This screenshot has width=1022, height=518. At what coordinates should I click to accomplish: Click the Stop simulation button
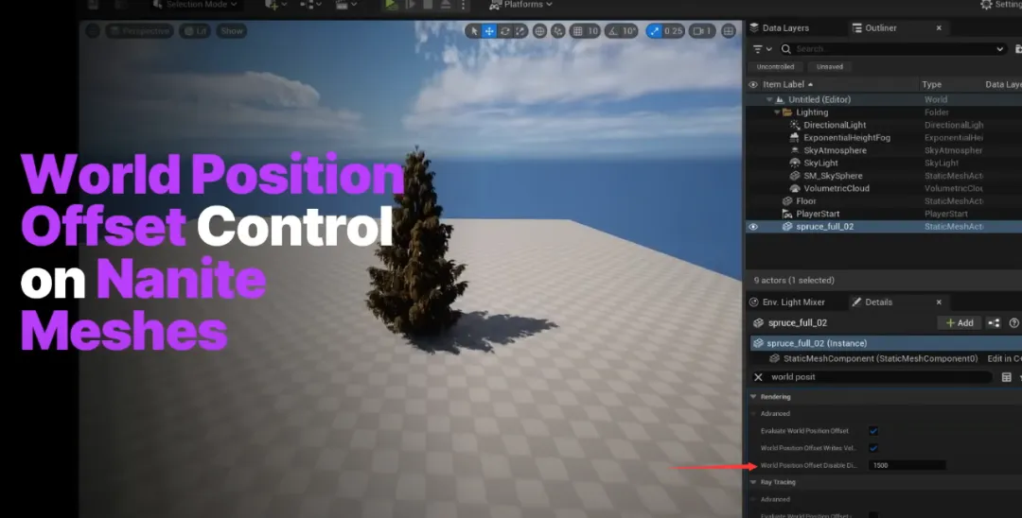coord(428,5)
